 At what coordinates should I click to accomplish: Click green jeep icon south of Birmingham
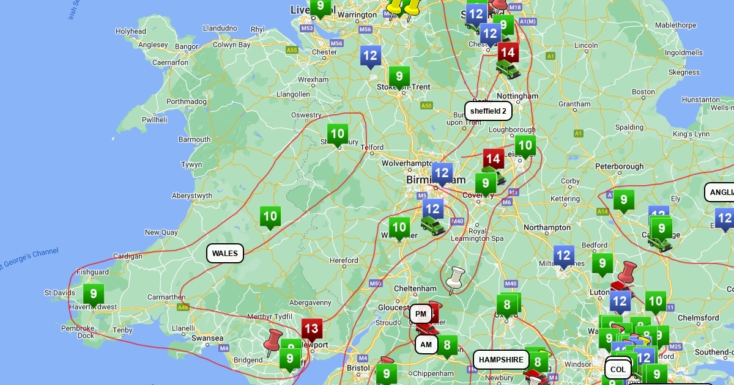click(x=432, y=226)
